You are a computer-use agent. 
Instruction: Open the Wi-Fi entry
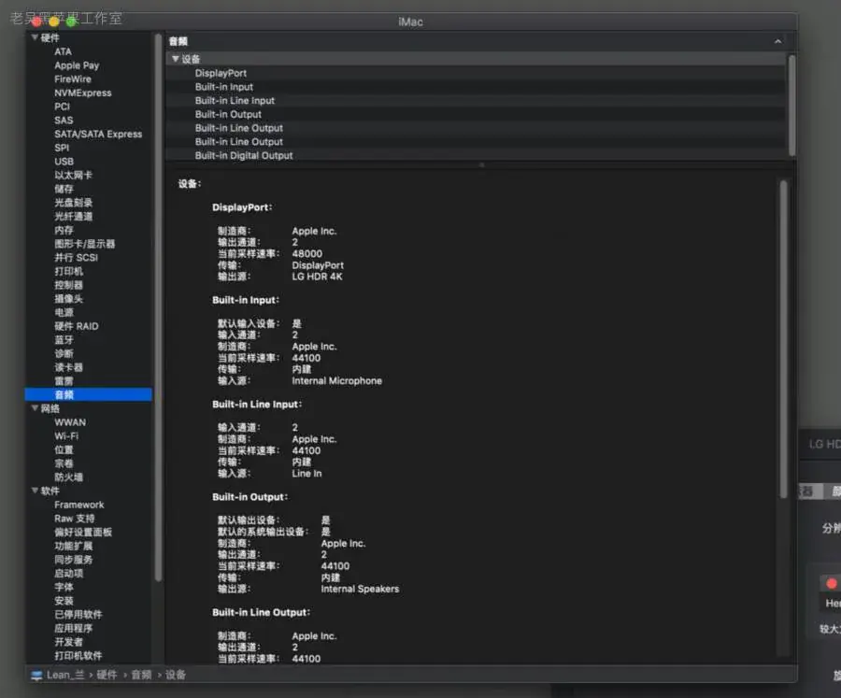point(66,435)
